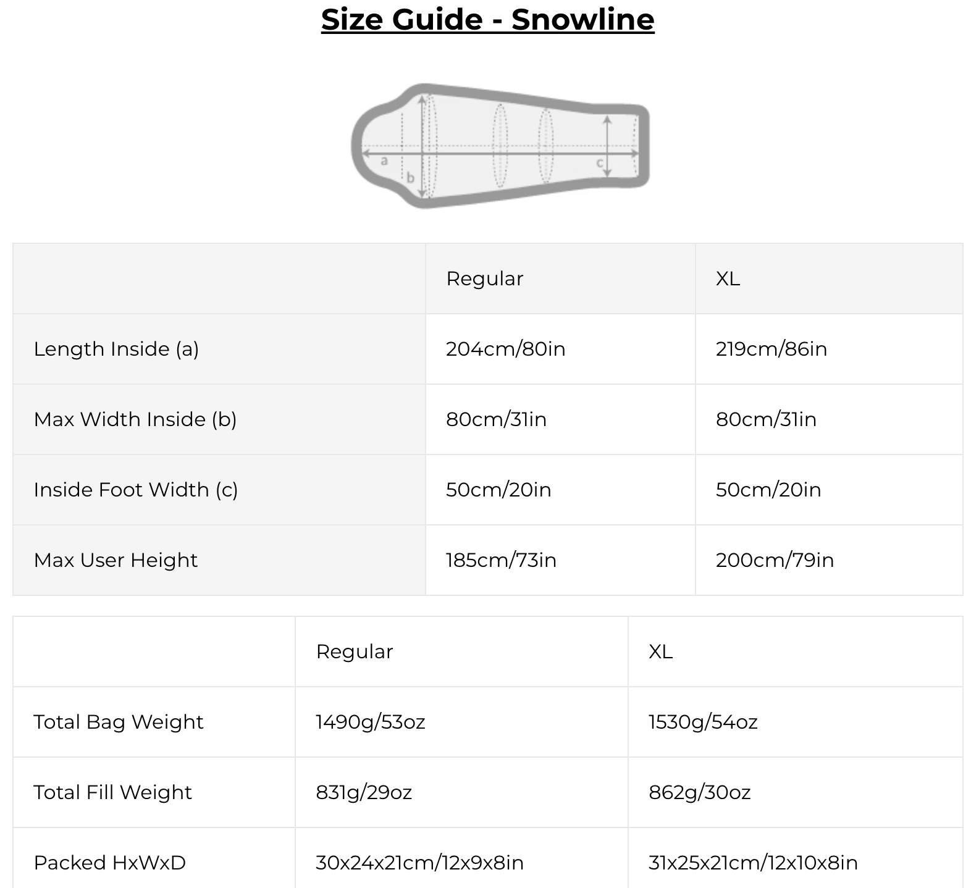Click the "c" foot width label in diagram

pos(599,163)
